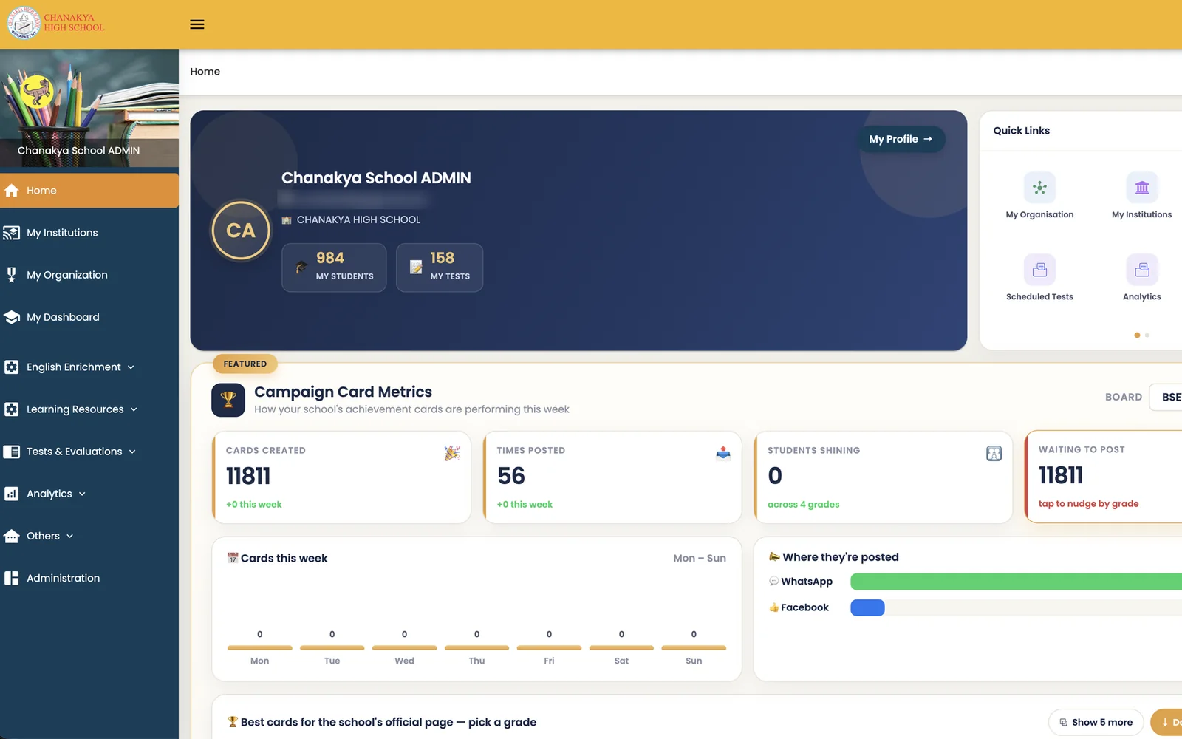
Task: Go to My Organization in sidebar
Action: pos(89,275)
